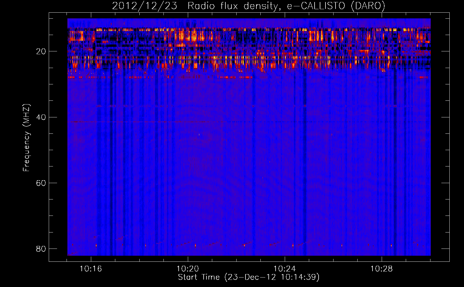This screenshot has height=287, width=464.
Task: Click the 40 frequency tick label
Action: pos(41,117)
